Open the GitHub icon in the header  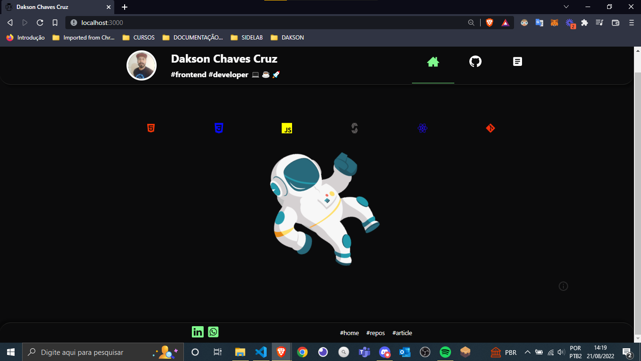click(475, 61)
